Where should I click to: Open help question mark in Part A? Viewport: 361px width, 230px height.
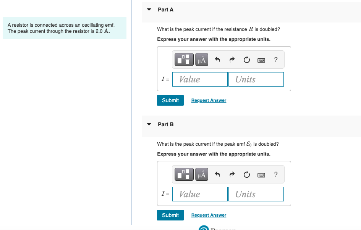pyautogui.click(x=276, y=60)
